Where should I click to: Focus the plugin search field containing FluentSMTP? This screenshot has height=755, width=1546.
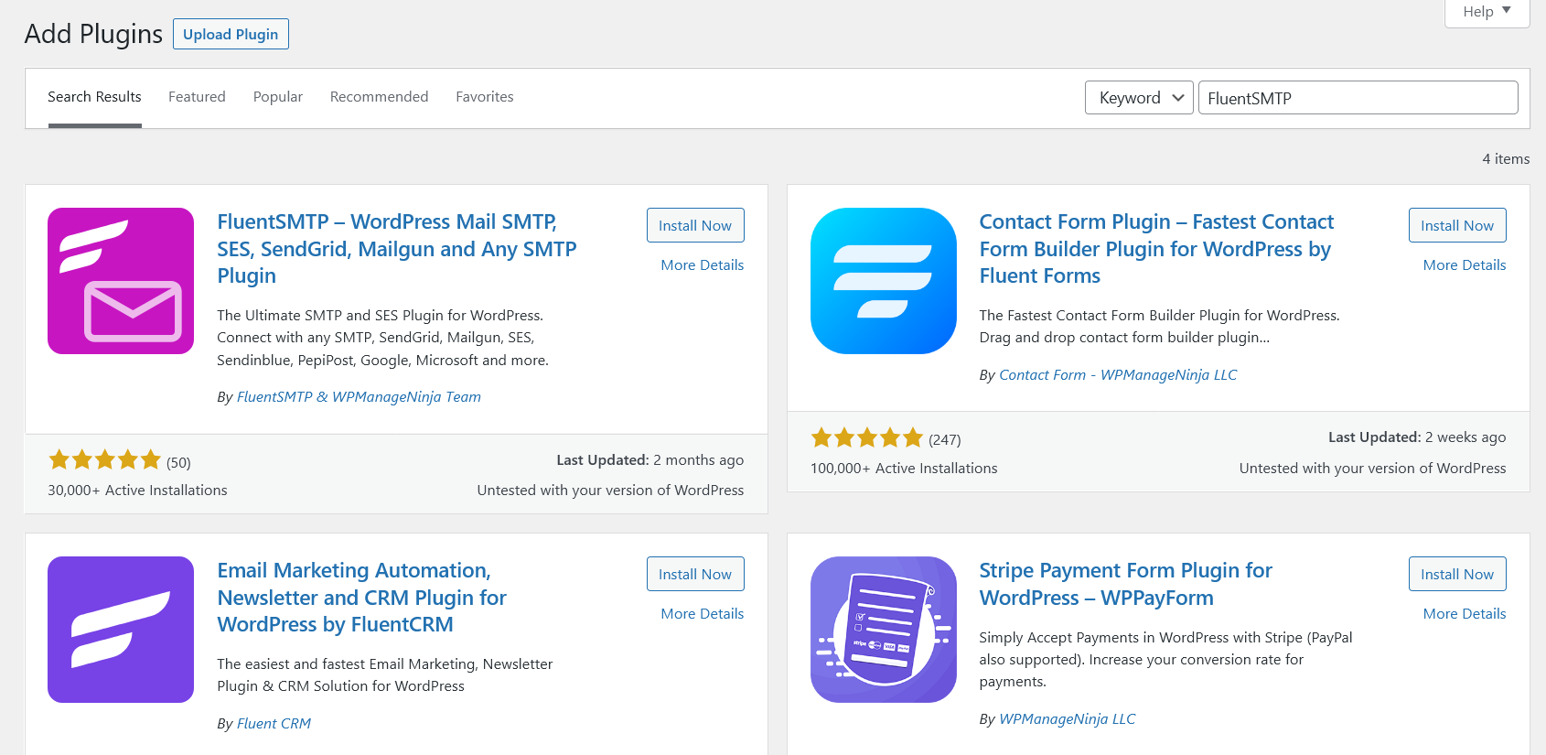pyautogui.click(x=1358, y=98)
